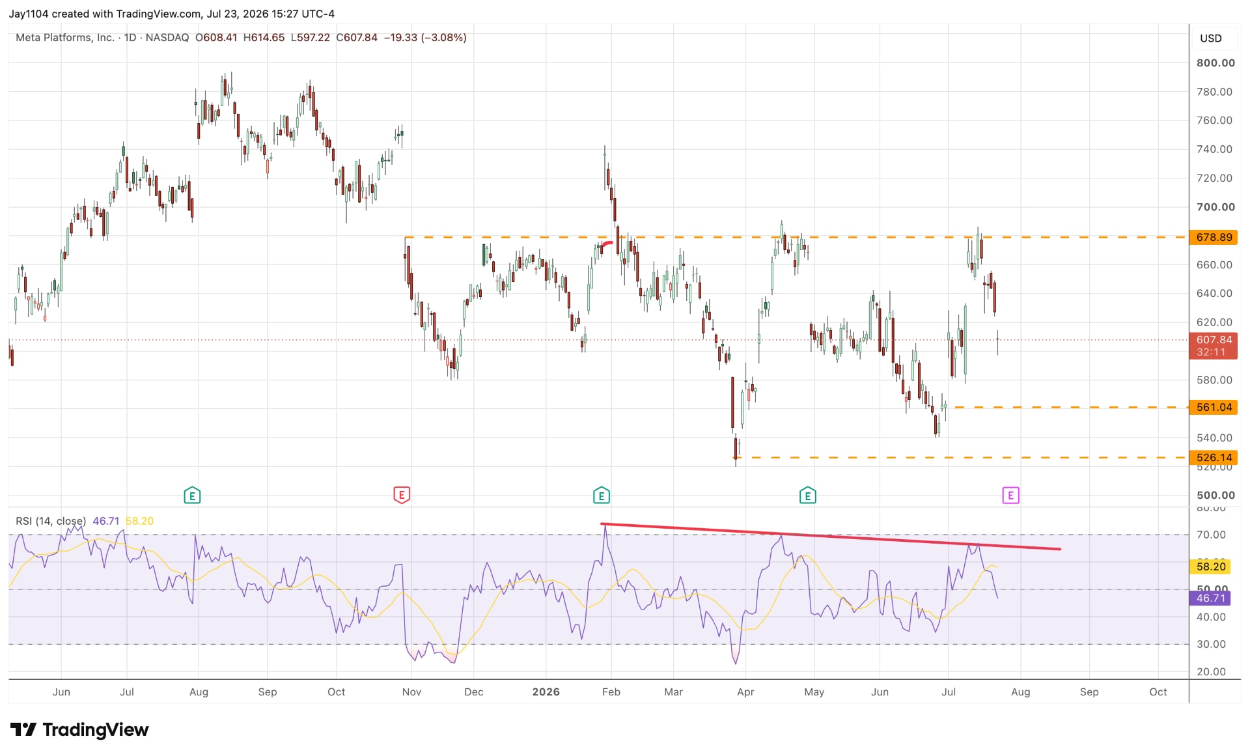Click the L597.22 low value in legend
Screen dimensions: 1250x756
tap(311, 38)
